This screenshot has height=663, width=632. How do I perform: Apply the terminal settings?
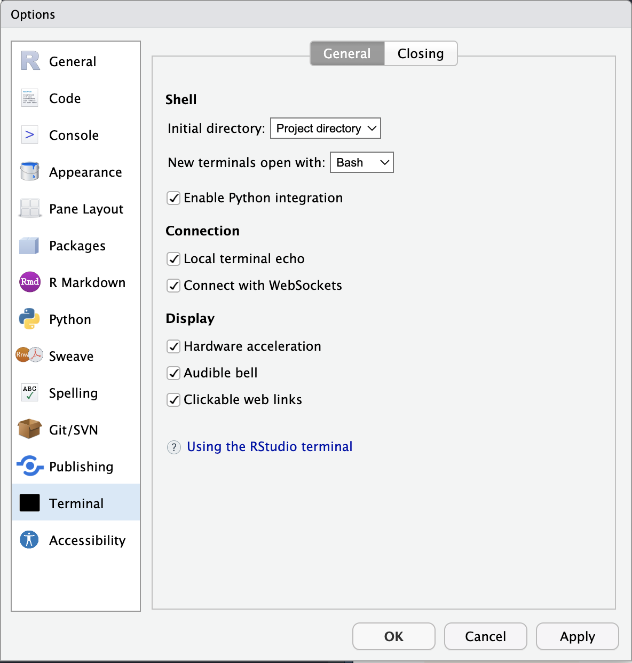coord(577,636)
